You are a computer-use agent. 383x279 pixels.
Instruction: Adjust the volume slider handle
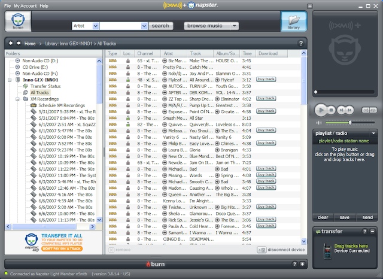pos(350,122)
